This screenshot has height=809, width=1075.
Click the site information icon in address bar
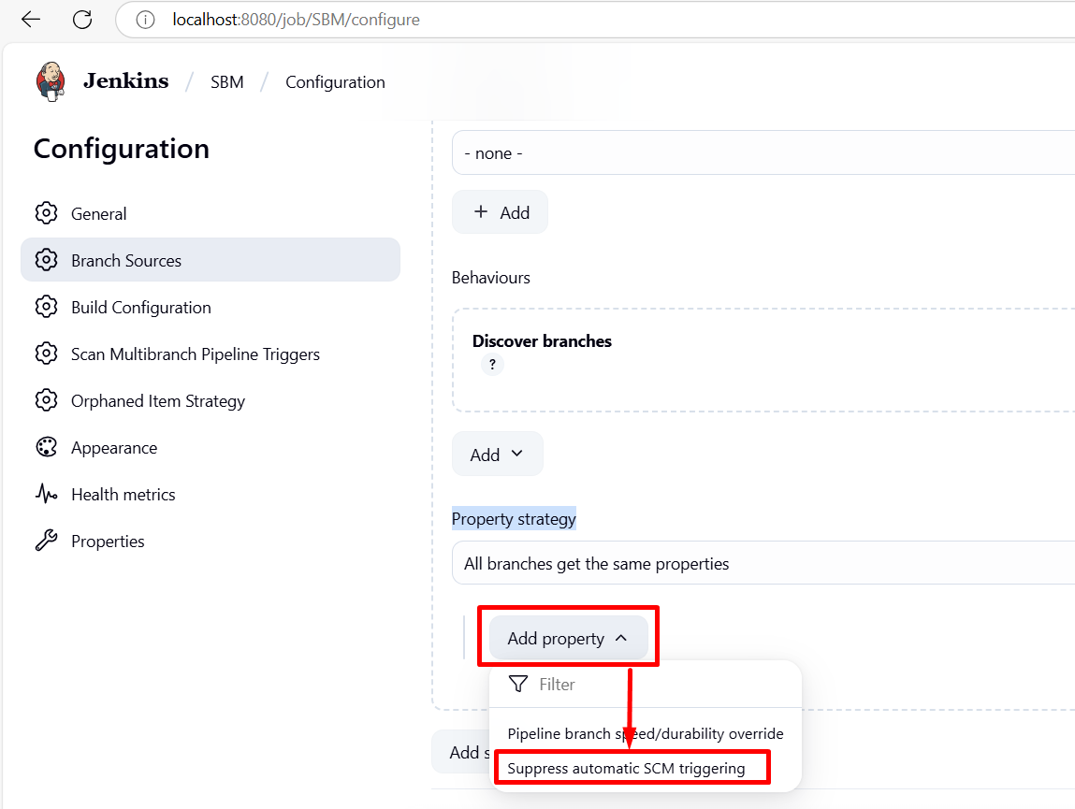coord(145,20)
